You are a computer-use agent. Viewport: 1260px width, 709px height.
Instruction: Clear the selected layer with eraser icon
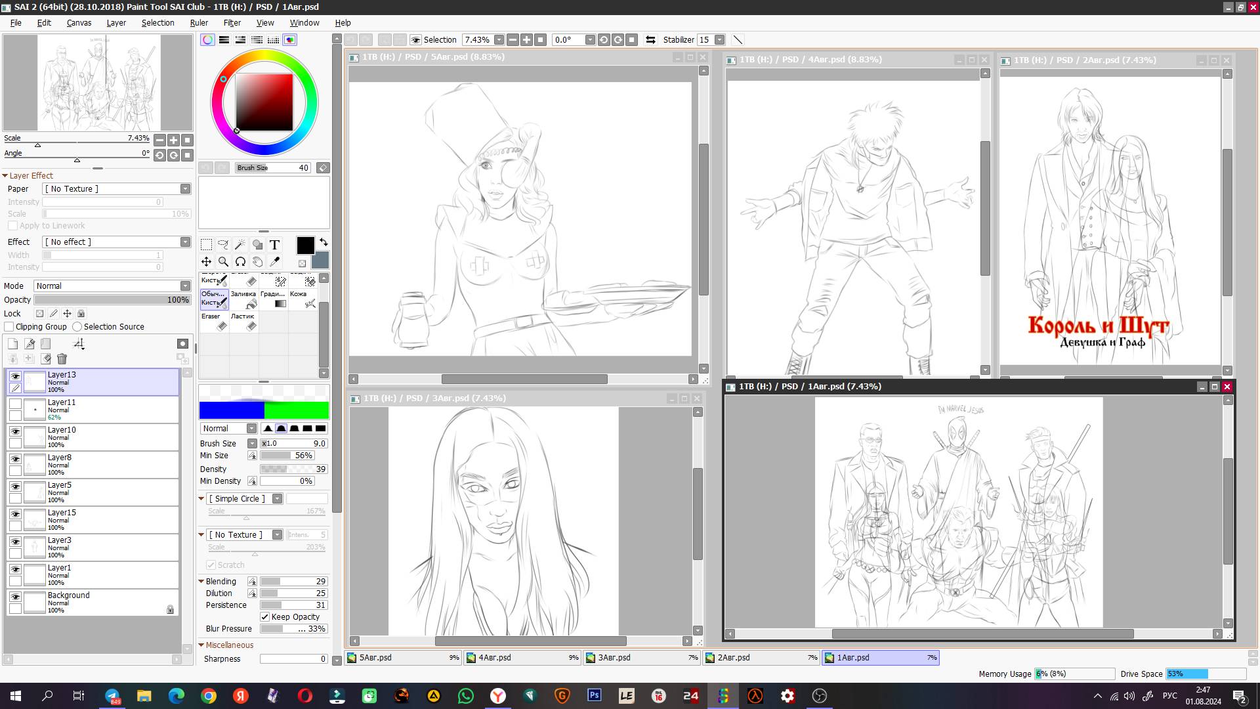45,358
